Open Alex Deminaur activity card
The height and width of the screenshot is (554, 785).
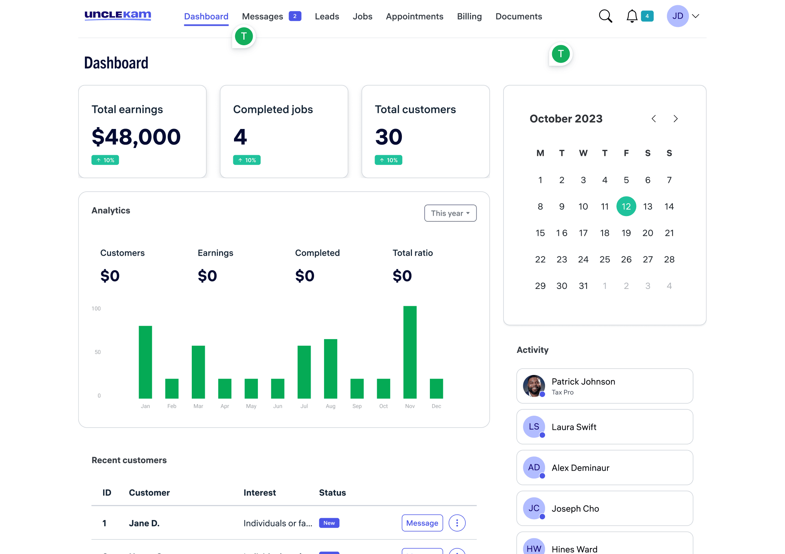pyautogui.click(x=604, y=468)
